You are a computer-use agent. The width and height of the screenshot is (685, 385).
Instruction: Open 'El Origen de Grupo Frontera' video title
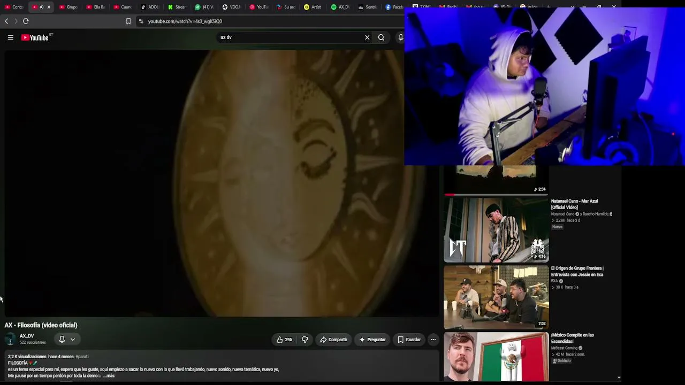(x=577, y=272)
